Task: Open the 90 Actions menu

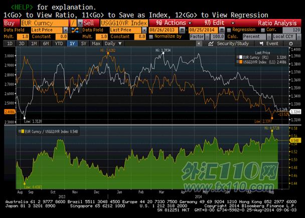Action: tap(174, 23)
